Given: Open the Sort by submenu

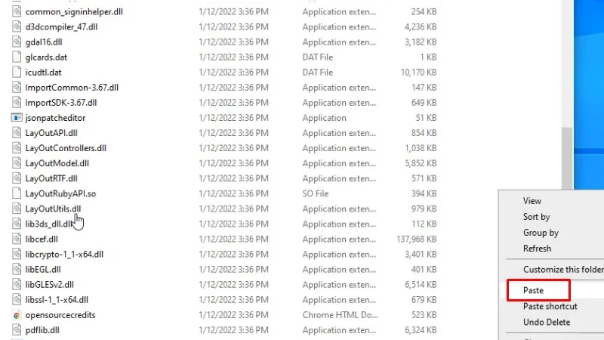Looking at the screenshot, I should coord(536,217).
